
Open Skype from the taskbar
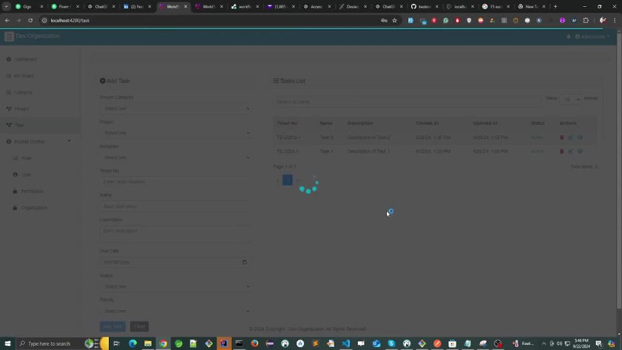coord(391,343)
